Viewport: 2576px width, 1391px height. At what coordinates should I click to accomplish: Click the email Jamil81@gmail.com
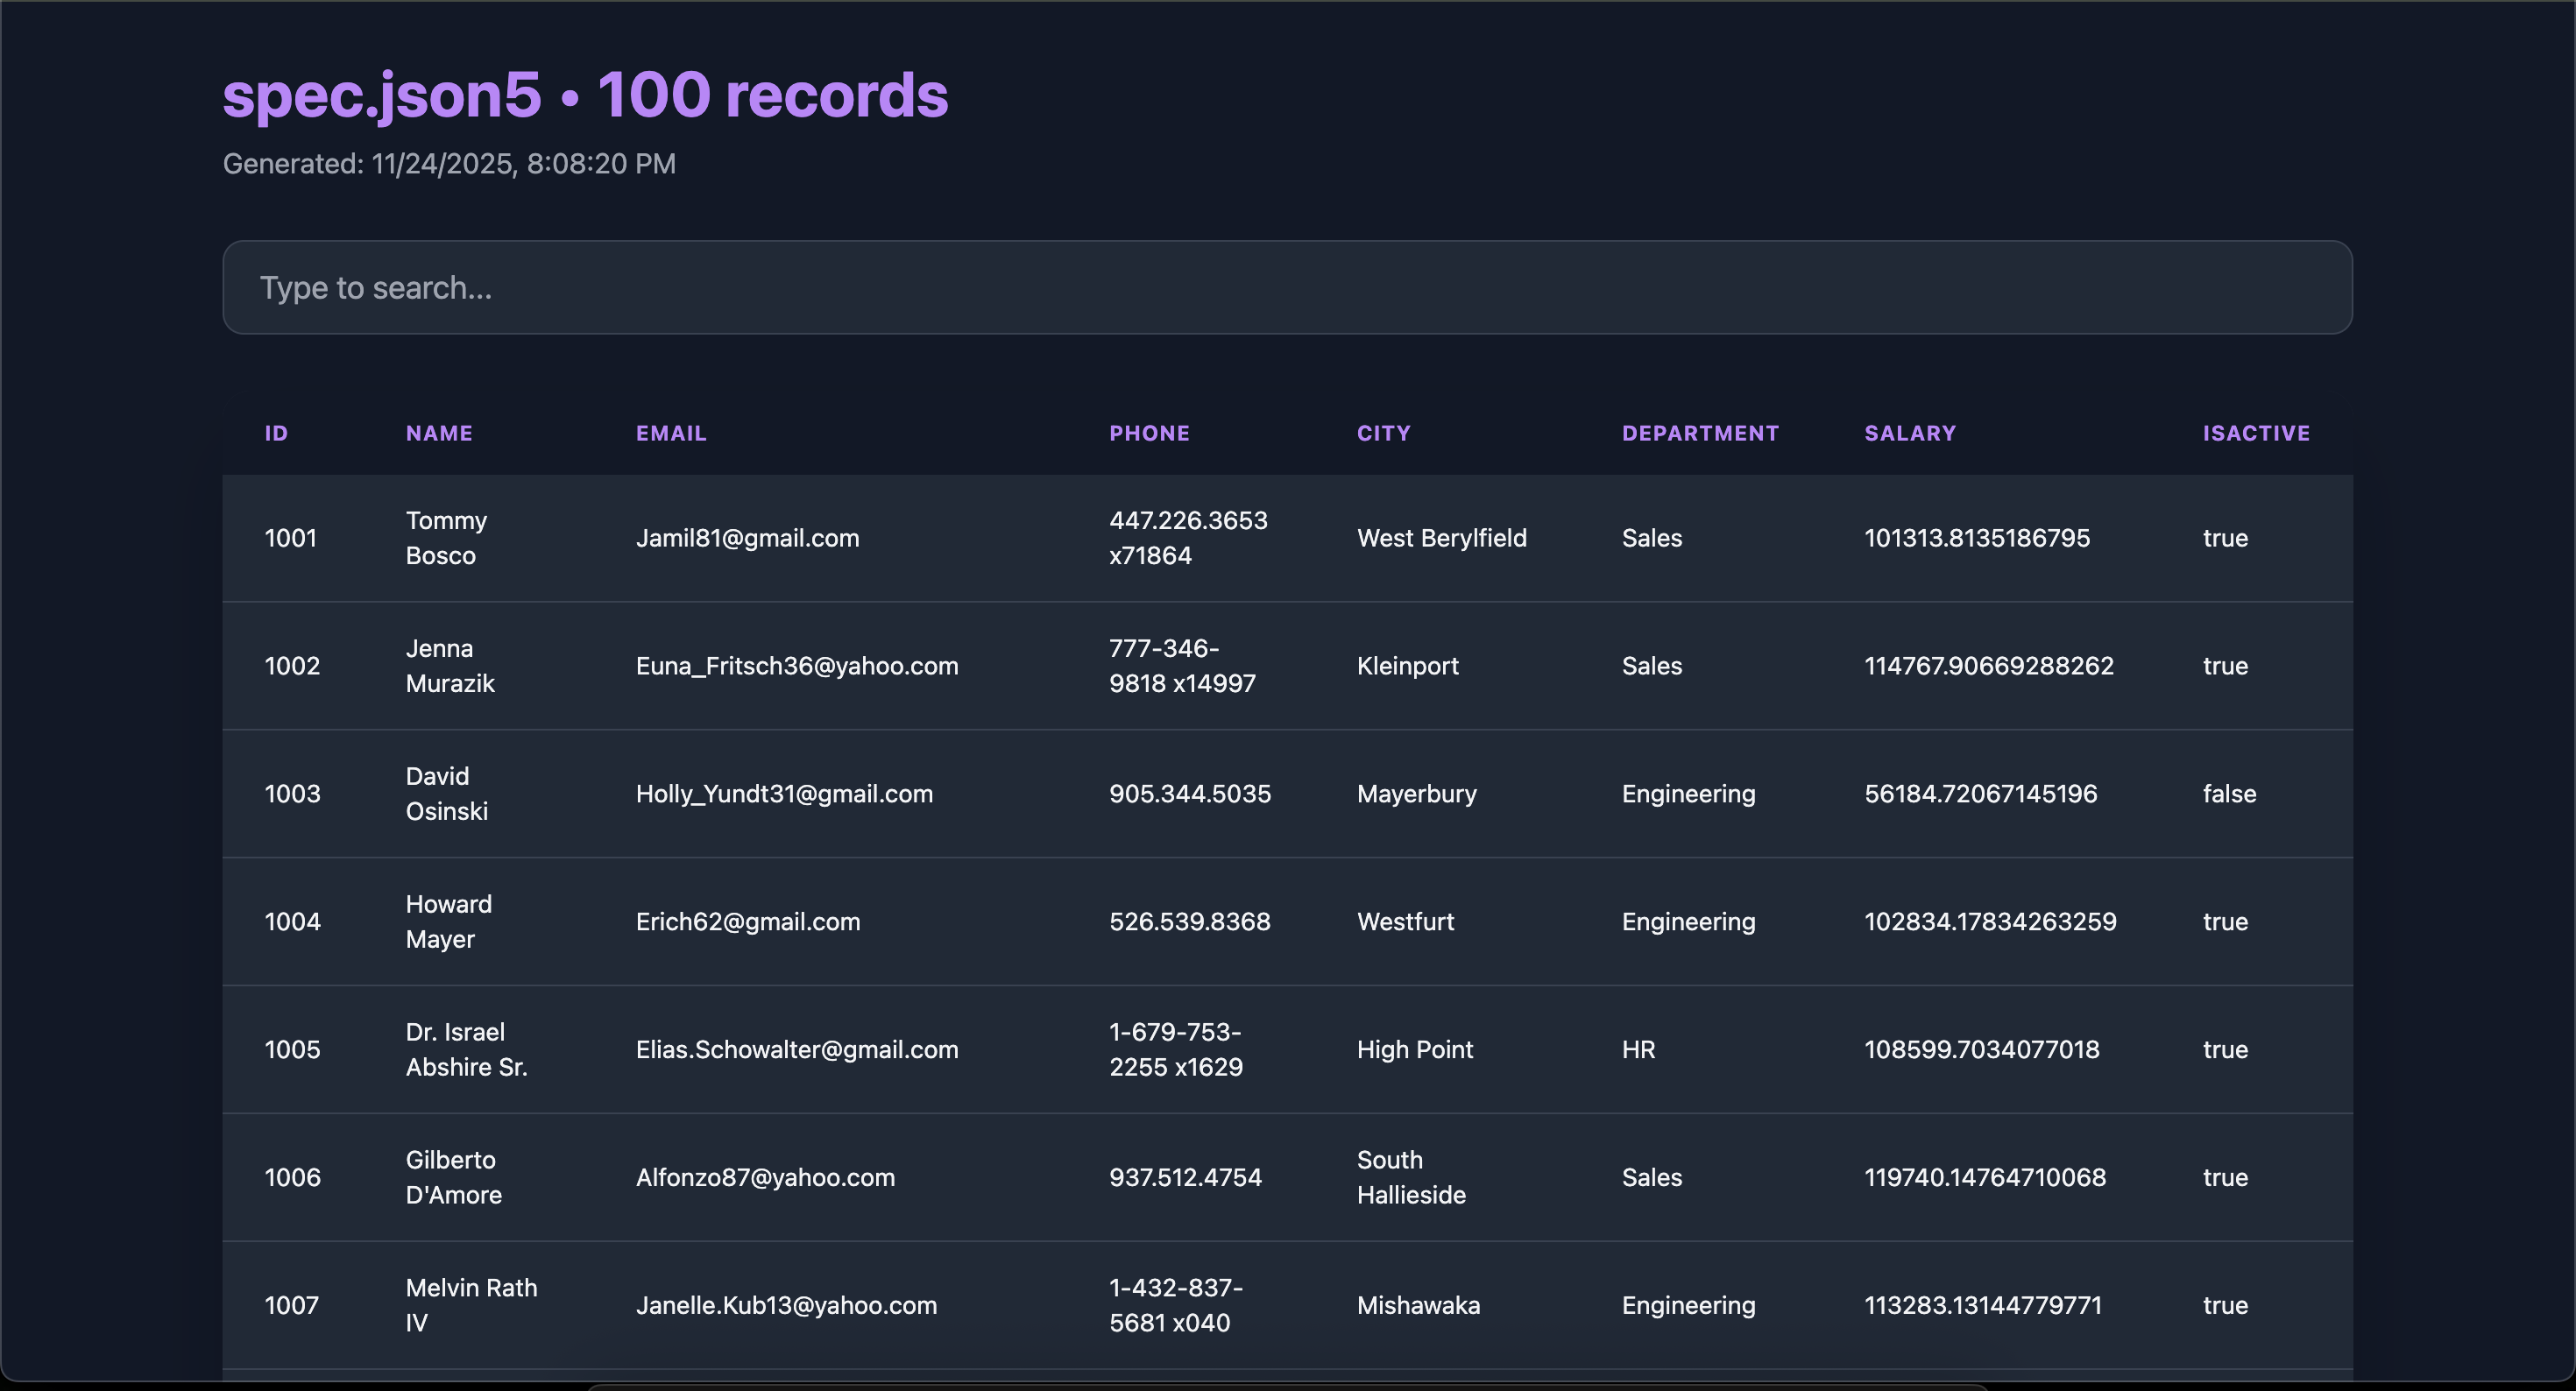click(x=747, y=537)
